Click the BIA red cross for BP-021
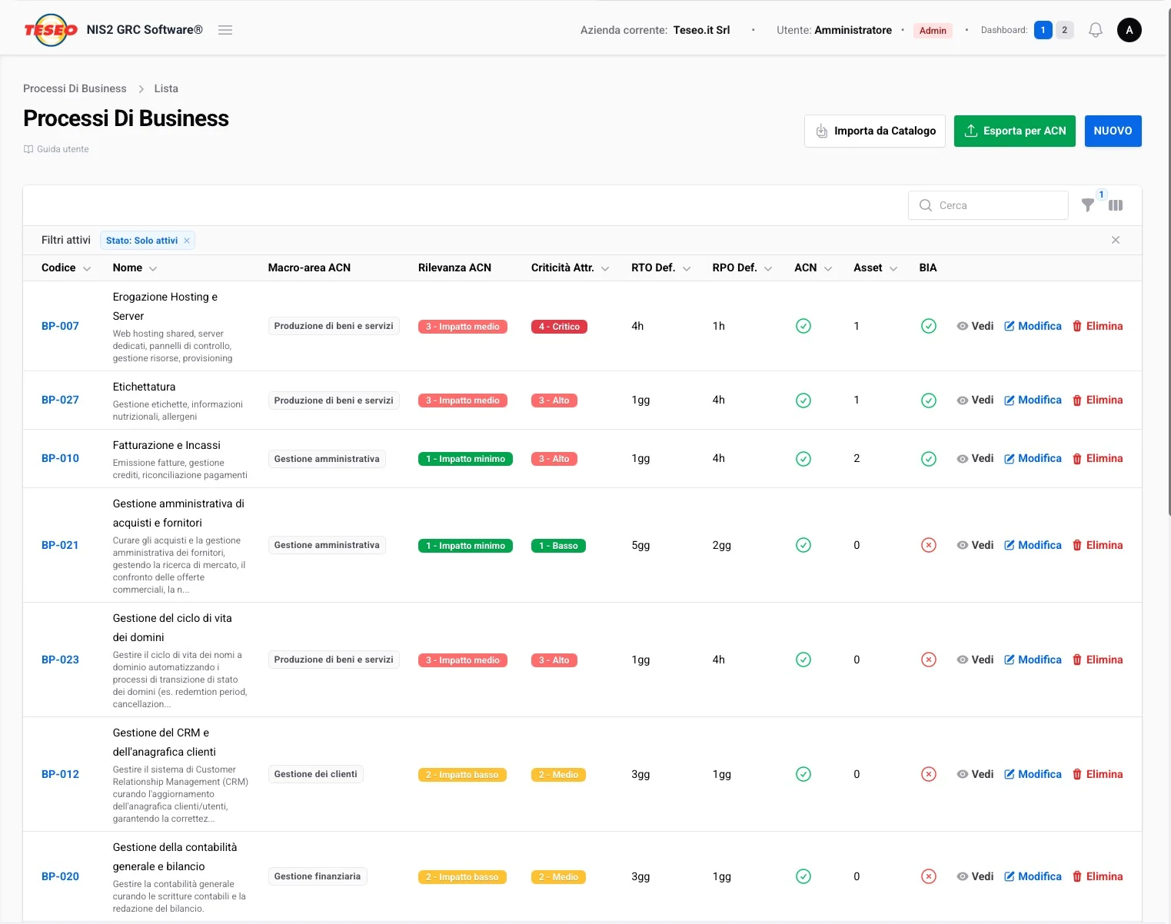1171x924 pixels. [x=929, y=545]
